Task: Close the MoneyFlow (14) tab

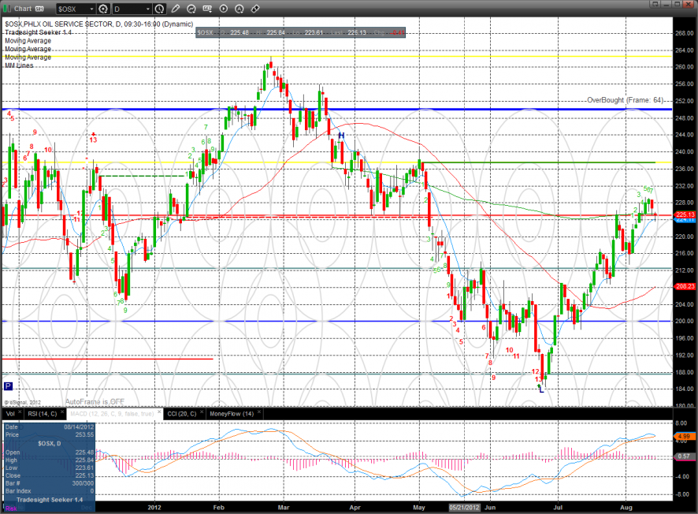Action: [x=259, y=412]
